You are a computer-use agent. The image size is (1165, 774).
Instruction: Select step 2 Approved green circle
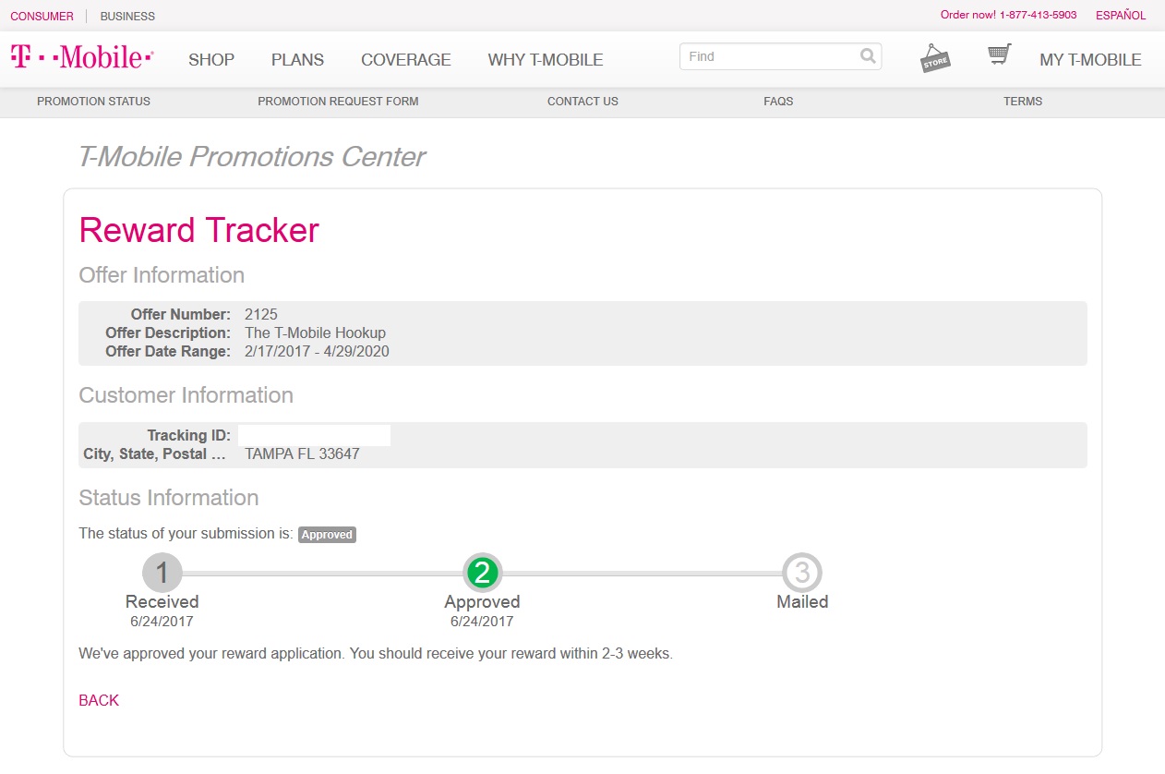click(x=482, y=573)
